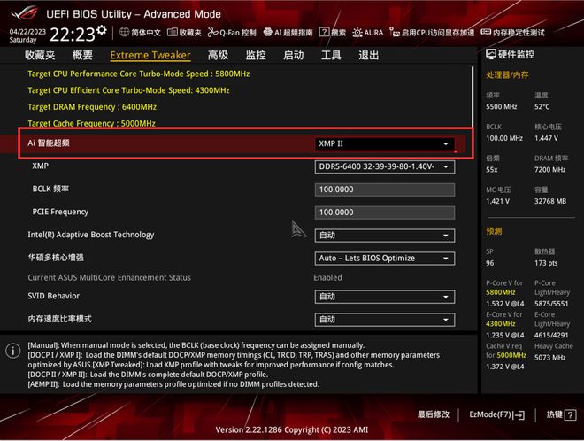This screenshot has height=441, width=584.
Task: Click the PCIE Frequency value field
Action: click(x=384, y=213)
